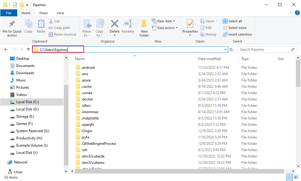This screenshot has width=301, height=181.
Task: Click Copy path in Clipboard group
Action: tap(59, 28)
